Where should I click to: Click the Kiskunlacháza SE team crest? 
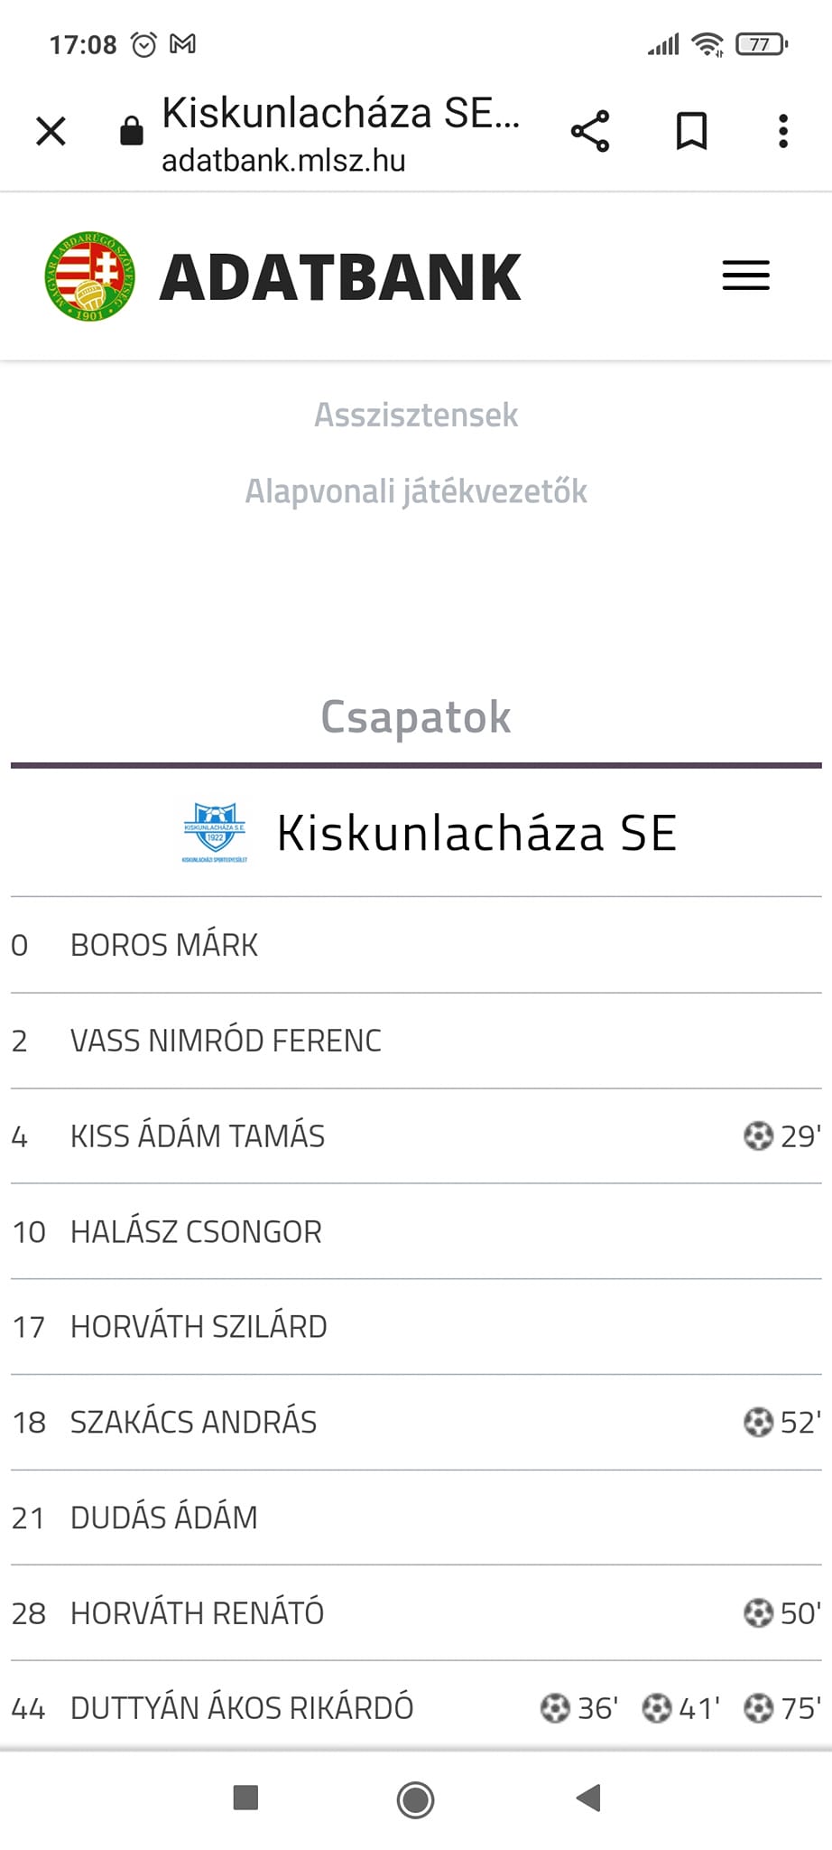215,832
